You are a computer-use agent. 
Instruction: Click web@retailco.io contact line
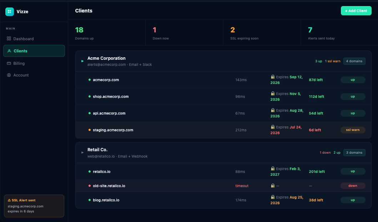[x=117, y=157]
